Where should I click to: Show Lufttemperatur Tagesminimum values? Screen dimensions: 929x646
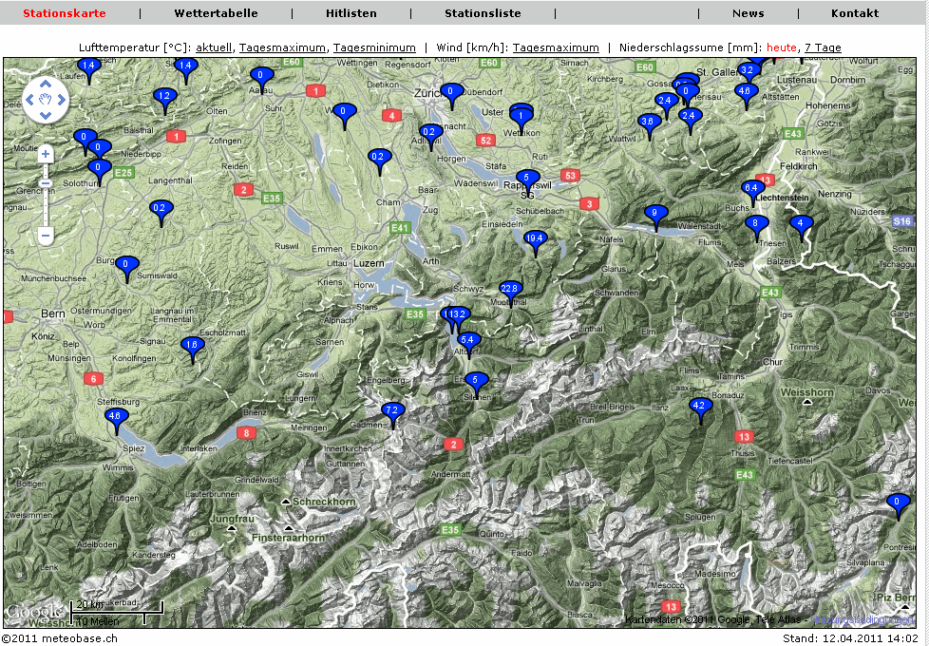point(374,47)
